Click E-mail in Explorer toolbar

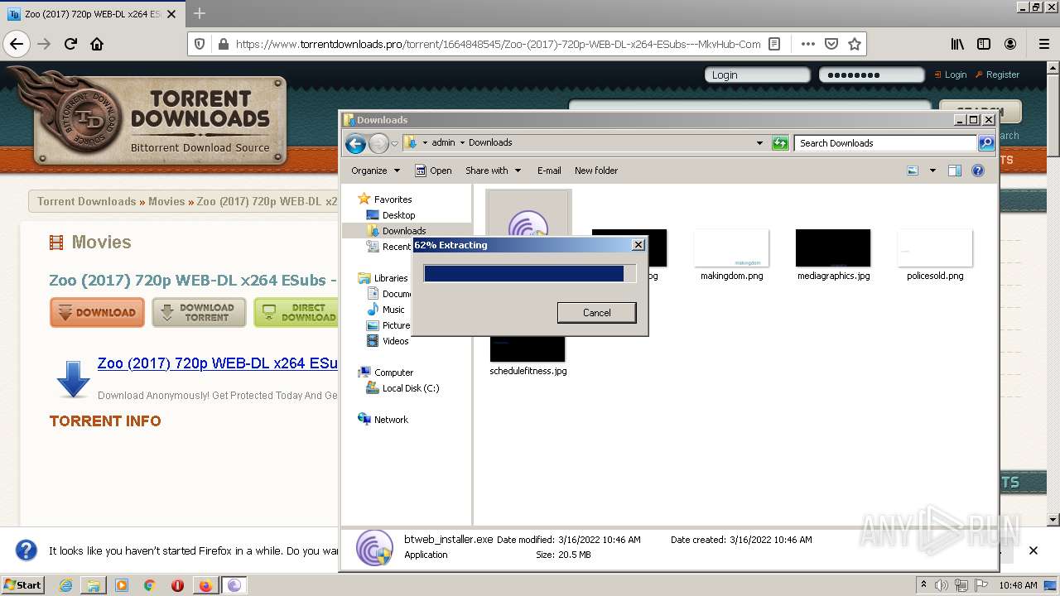point(549,171)
